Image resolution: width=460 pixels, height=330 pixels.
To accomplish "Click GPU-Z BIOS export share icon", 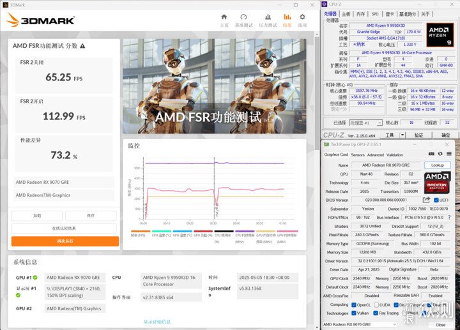I will tap(426, 200).
